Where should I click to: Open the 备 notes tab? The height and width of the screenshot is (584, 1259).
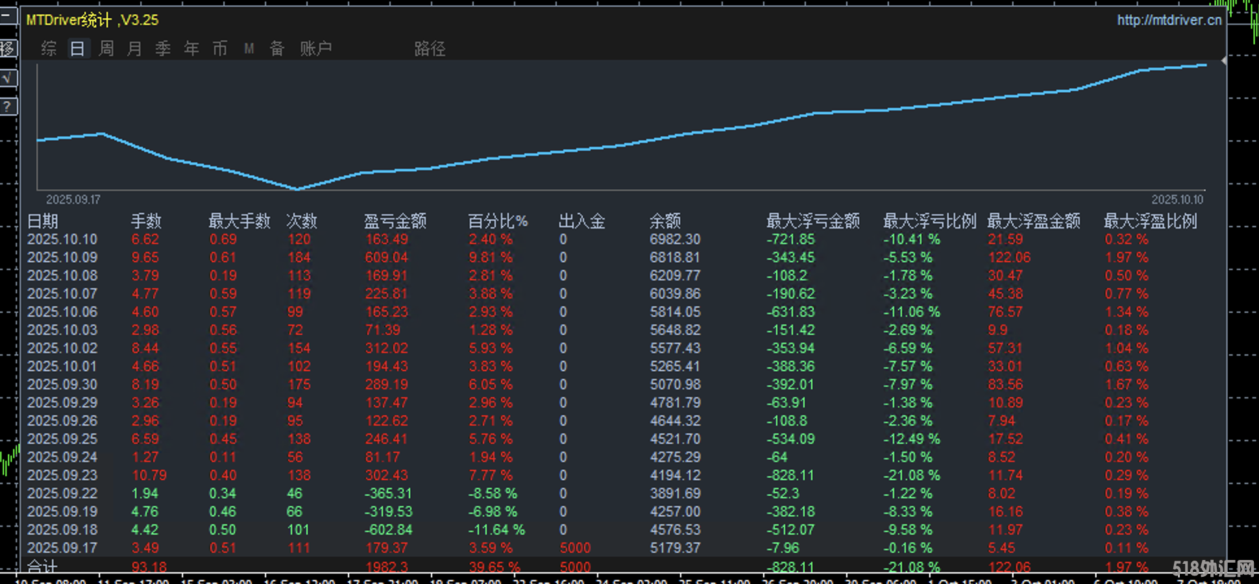(277, 49)
